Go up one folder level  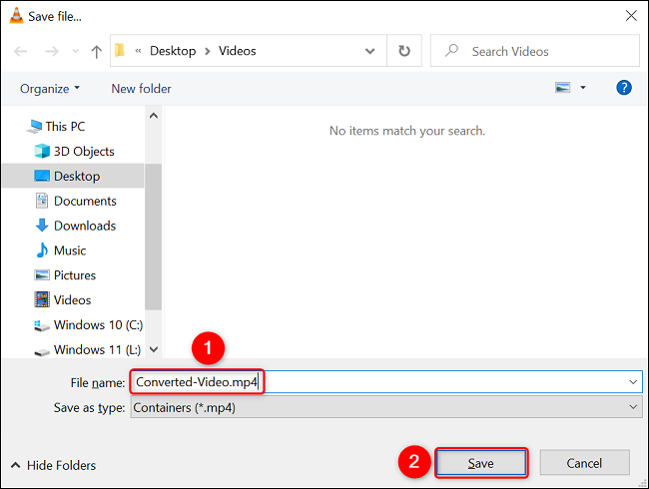[x=97, y=51]
